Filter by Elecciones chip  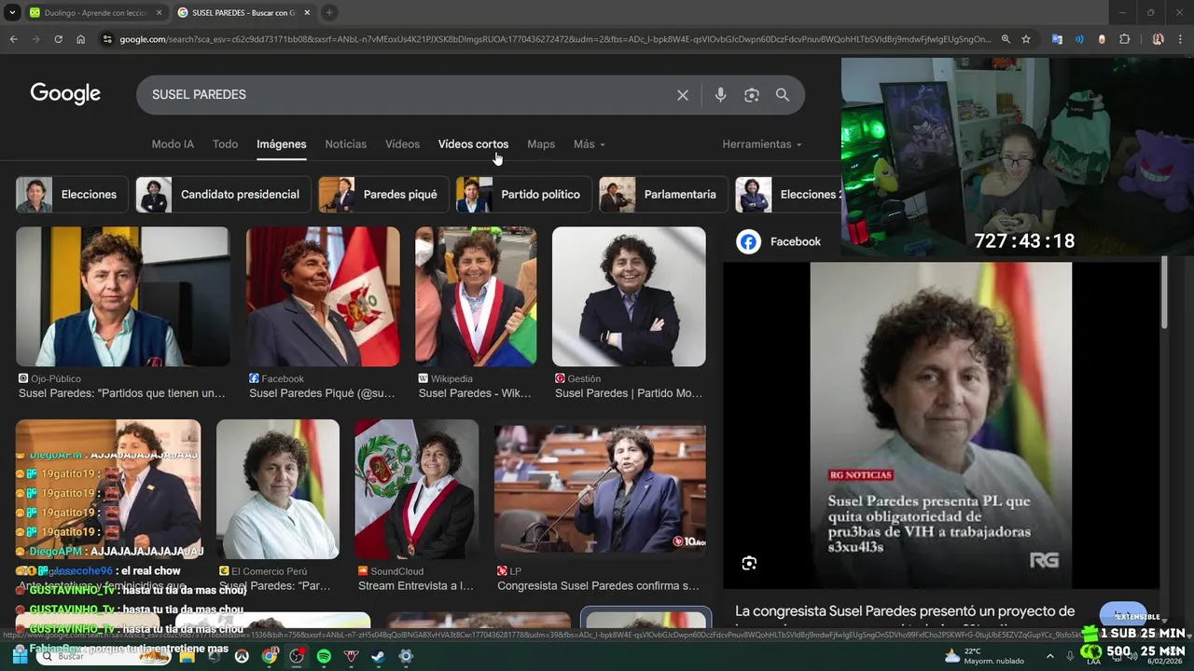pos(73,195)
